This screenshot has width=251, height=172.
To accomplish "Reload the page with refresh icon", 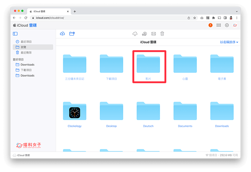I will (26, 18).
